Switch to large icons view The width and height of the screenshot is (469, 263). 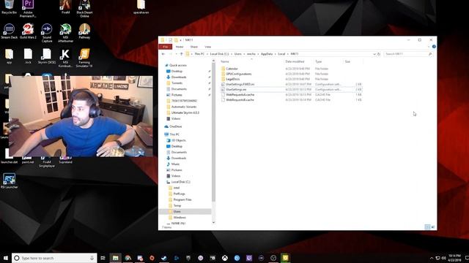(x=433, y=227)
